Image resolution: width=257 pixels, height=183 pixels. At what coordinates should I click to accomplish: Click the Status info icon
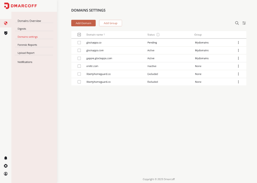tap(158, 35)
